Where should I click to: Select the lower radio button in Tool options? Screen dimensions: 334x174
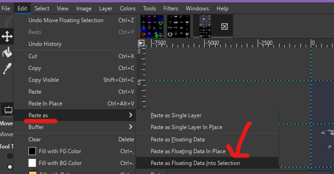(10, 167)
